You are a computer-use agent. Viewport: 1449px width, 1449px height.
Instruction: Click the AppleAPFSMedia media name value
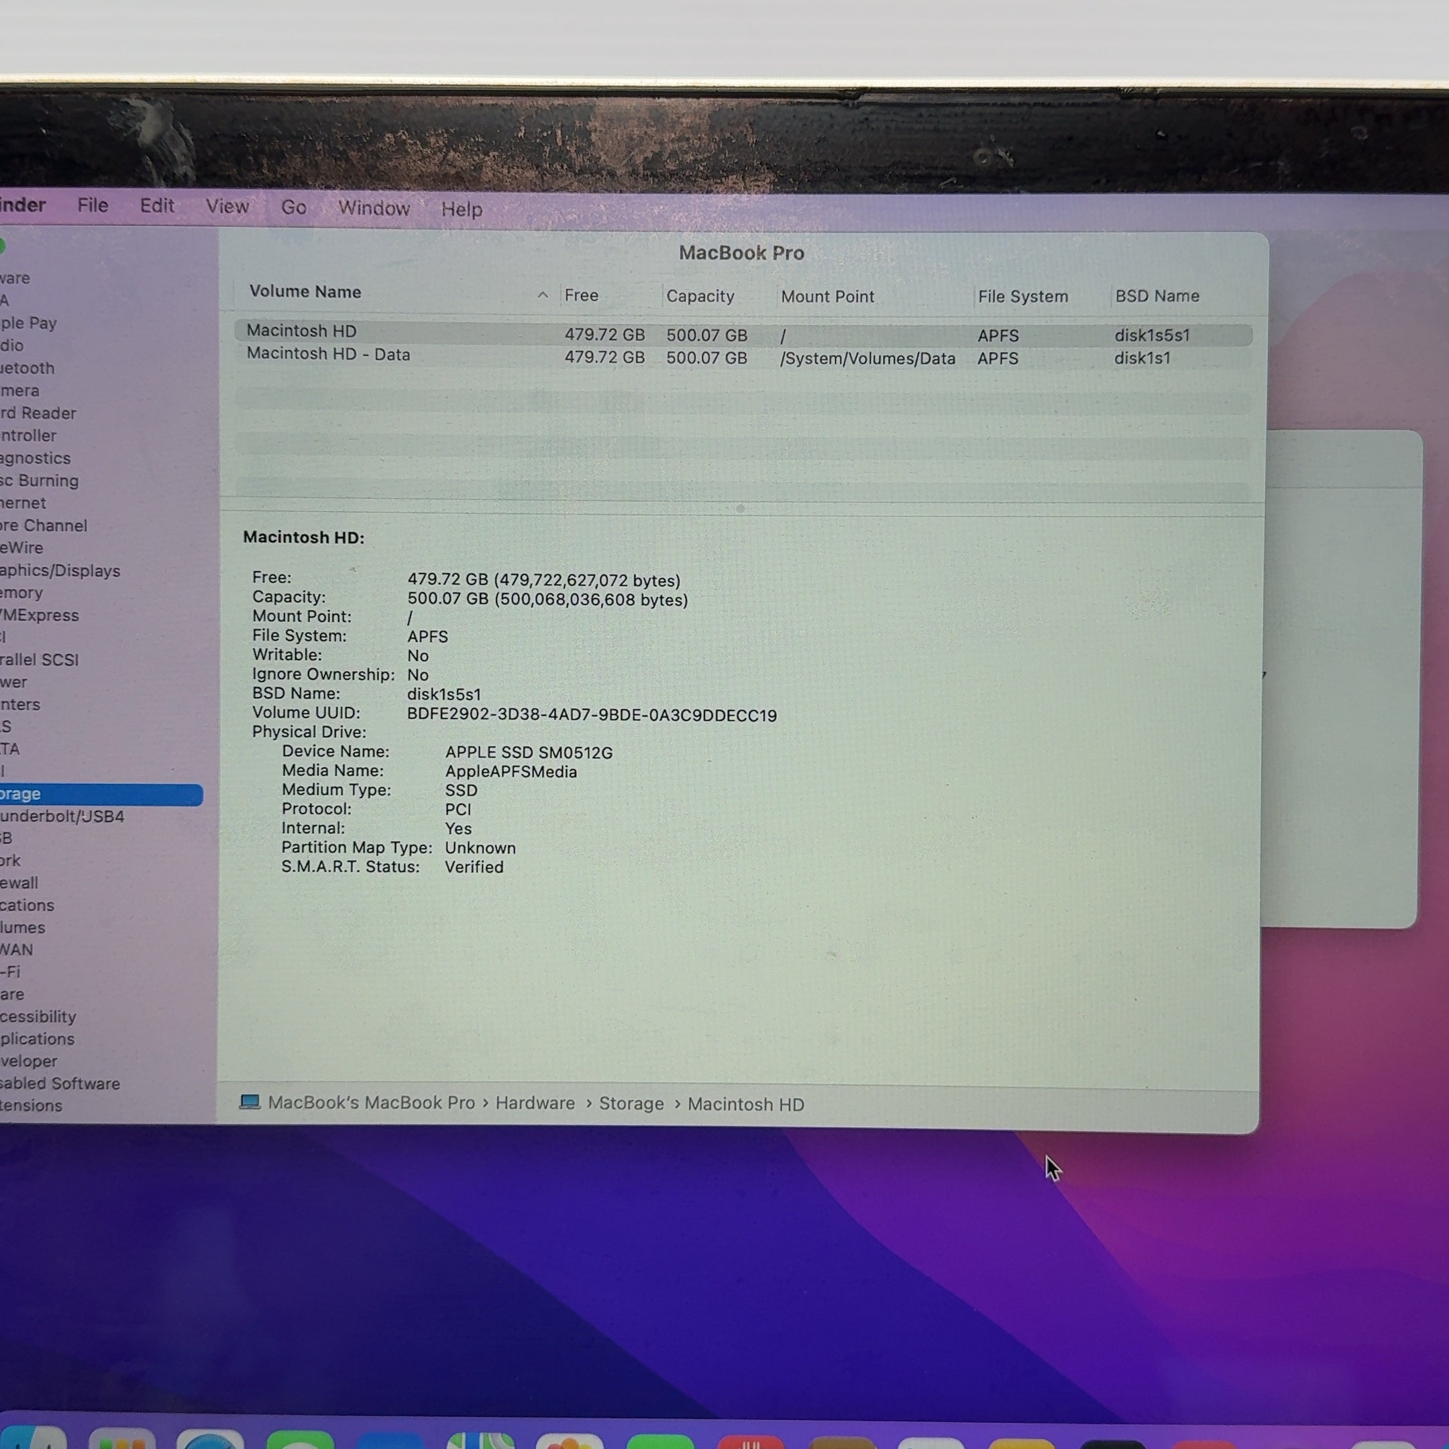(511, 771)
